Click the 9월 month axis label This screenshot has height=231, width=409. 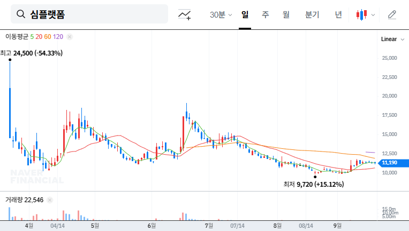(337, 226)
